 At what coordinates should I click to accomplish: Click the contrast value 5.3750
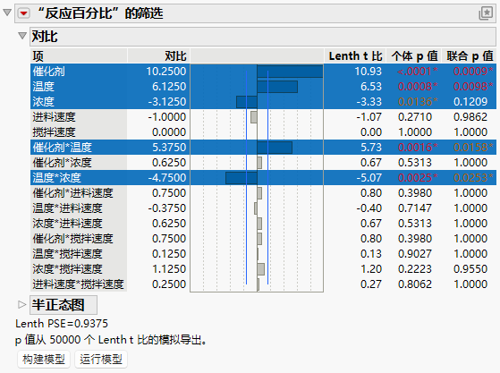169,148
